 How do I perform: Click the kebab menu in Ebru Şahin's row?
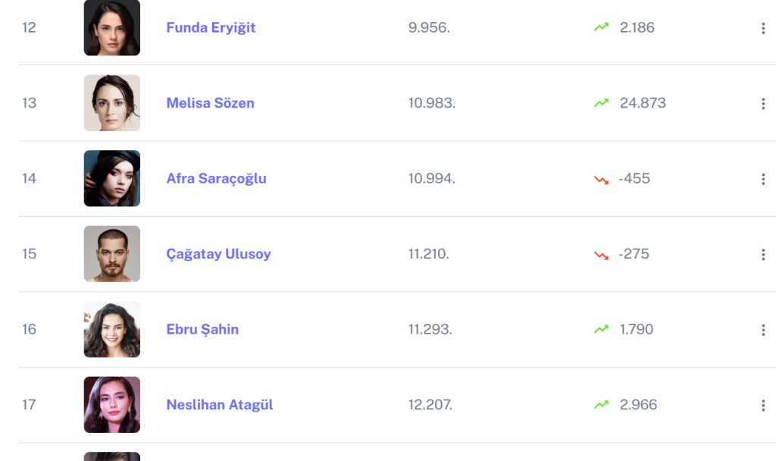tap(762, 330)
